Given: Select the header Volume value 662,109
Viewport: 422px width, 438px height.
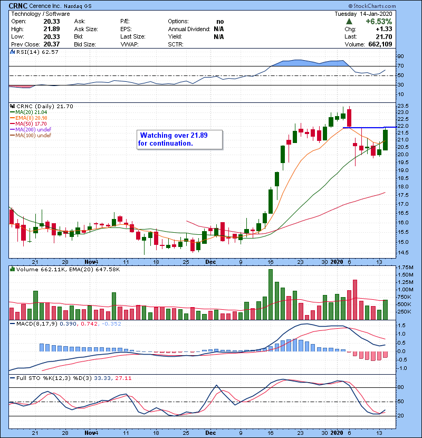Looking at the screenshot, I should click(x=380, y=44).
